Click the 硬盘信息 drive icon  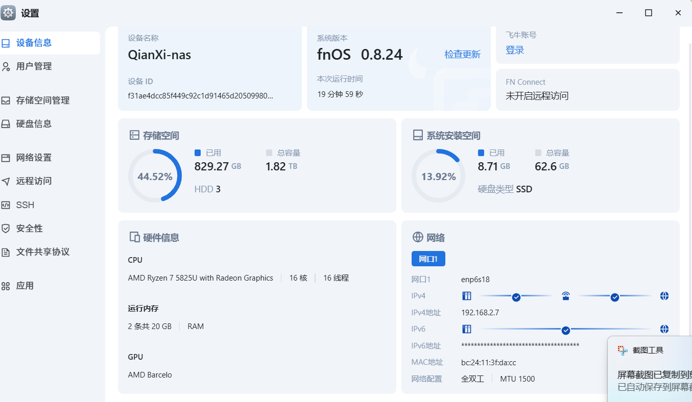click(6, 124)
